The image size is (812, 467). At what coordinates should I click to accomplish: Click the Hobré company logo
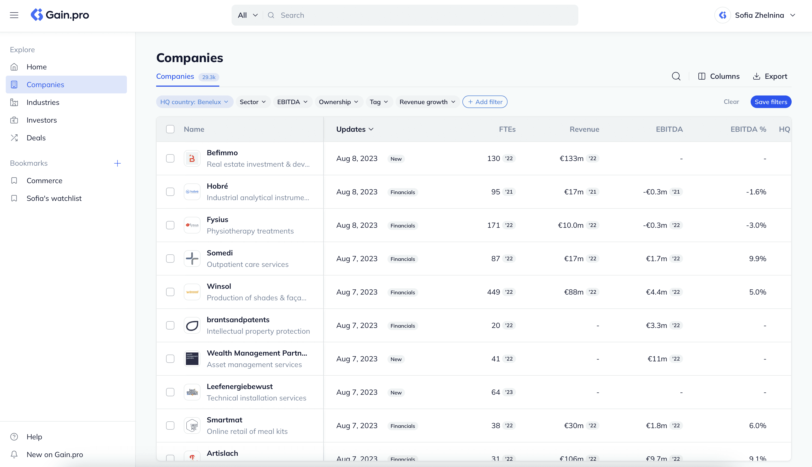pos(192,192)
